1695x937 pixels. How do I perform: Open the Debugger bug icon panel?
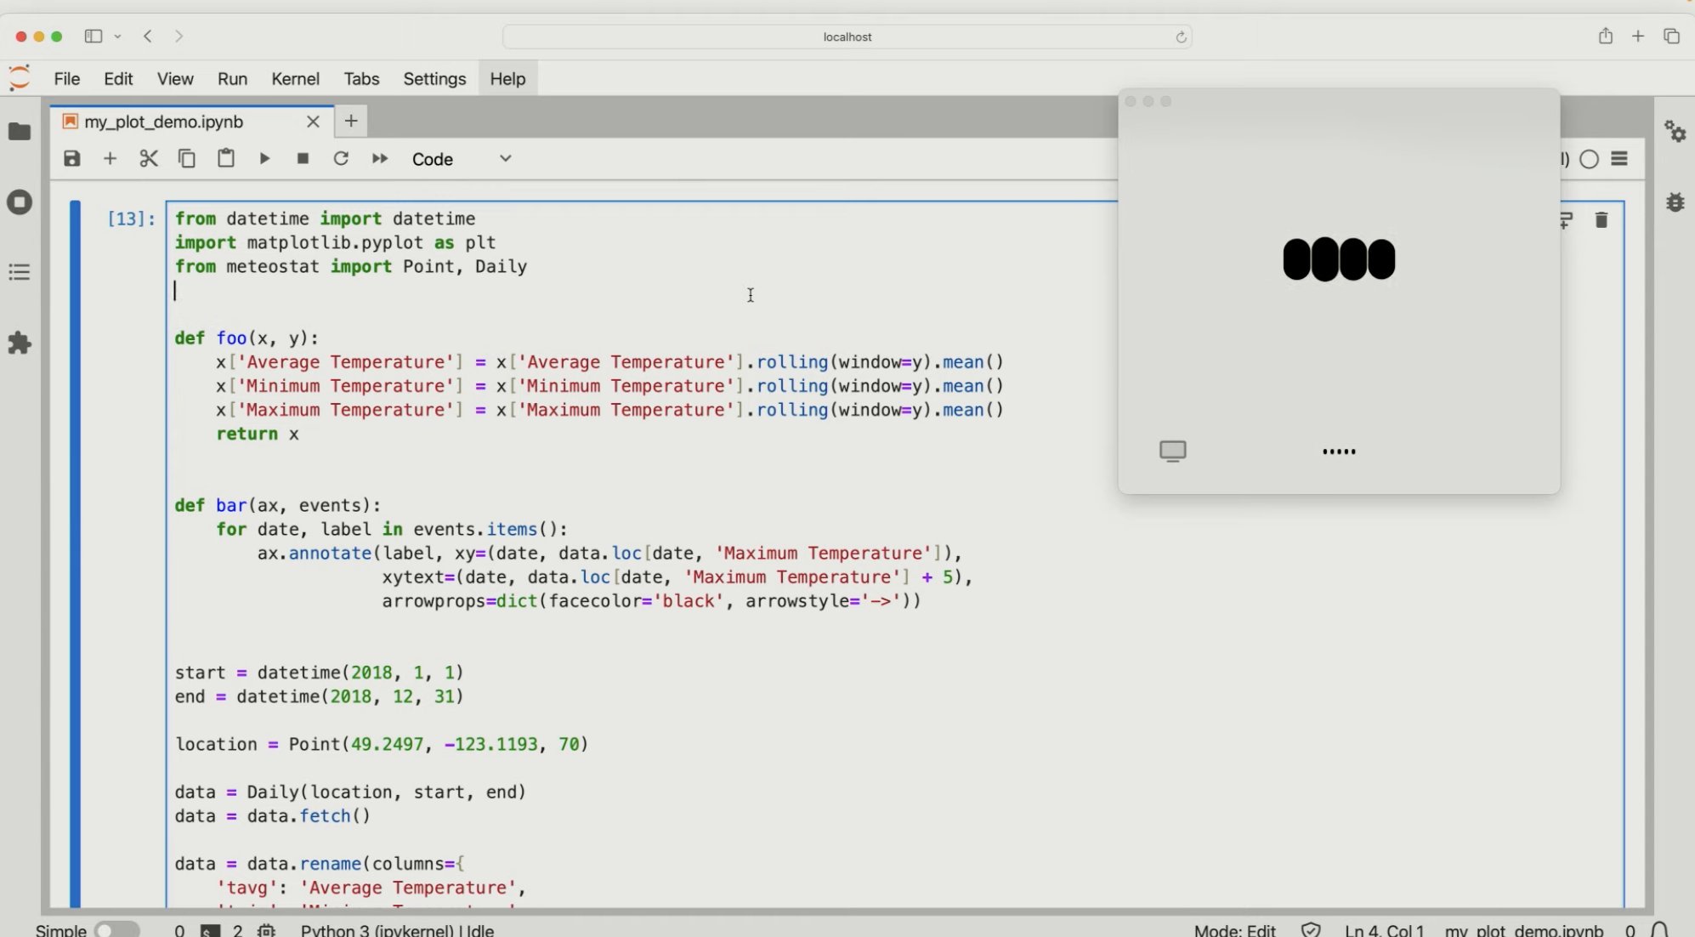1675,202
